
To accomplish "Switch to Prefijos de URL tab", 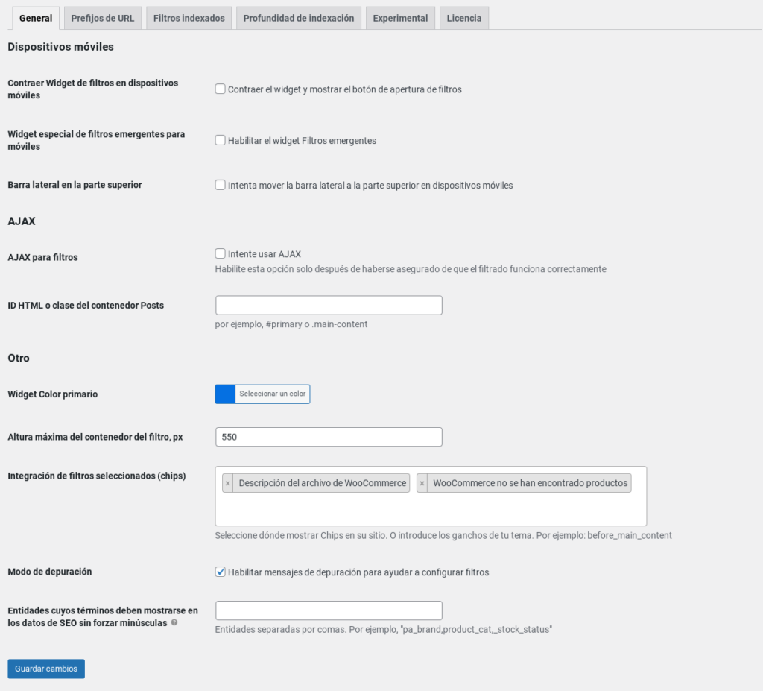I will tap(103, 18).
